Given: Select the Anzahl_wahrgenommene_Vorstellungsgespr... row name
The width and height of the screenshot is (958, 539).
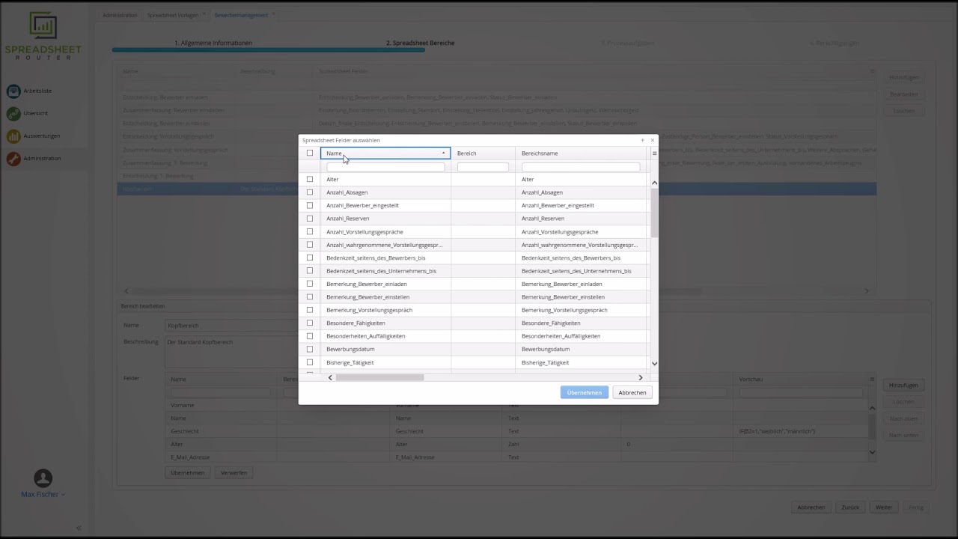Looking at the screenshot, I should pos(384,245).
